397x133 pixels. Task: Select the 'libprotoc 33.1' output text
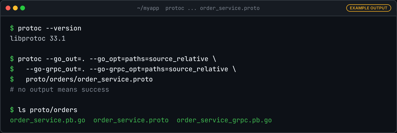click(x=38, y=39)
